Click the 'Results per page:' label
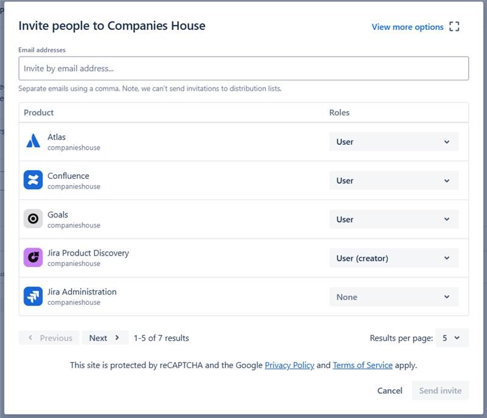 (x=401, y=338)
